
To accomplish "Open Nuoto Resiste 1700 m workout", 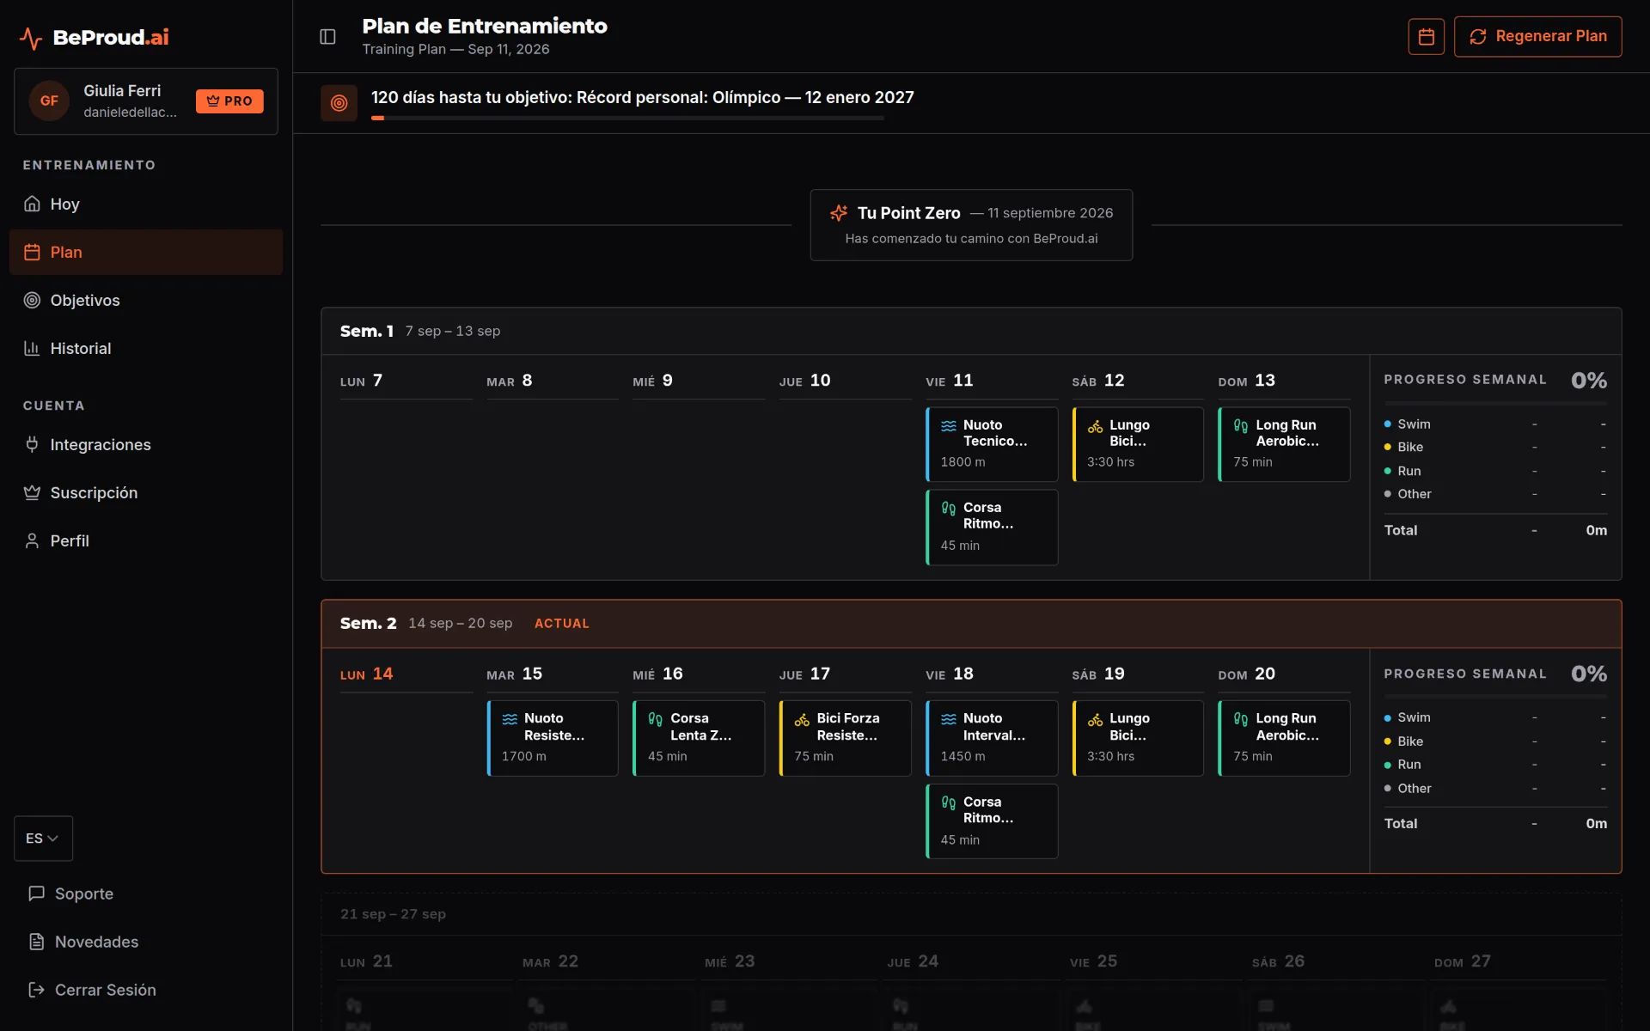I will point(553,737).
